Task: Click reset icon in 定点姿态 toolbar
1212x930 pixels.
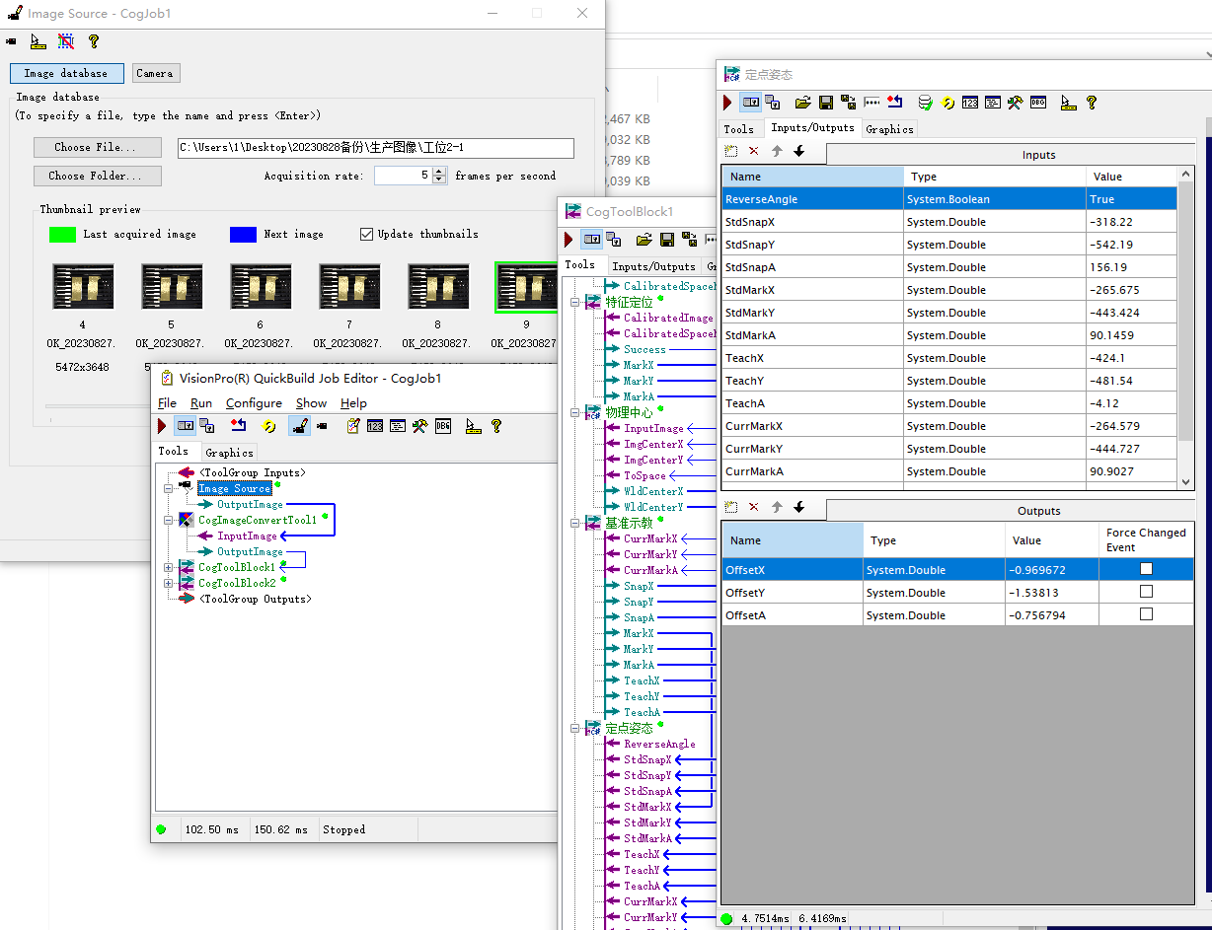Action: (x=895, y=102)
